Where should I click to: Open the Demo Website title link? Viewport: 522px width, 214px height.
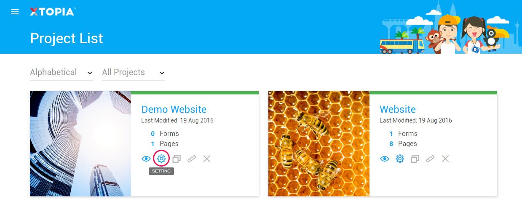pos(174,110)
